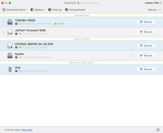Screen dimensions: 163x133
Task: Click the Recover arrow icon for System
Action: [x=141, y=55]
